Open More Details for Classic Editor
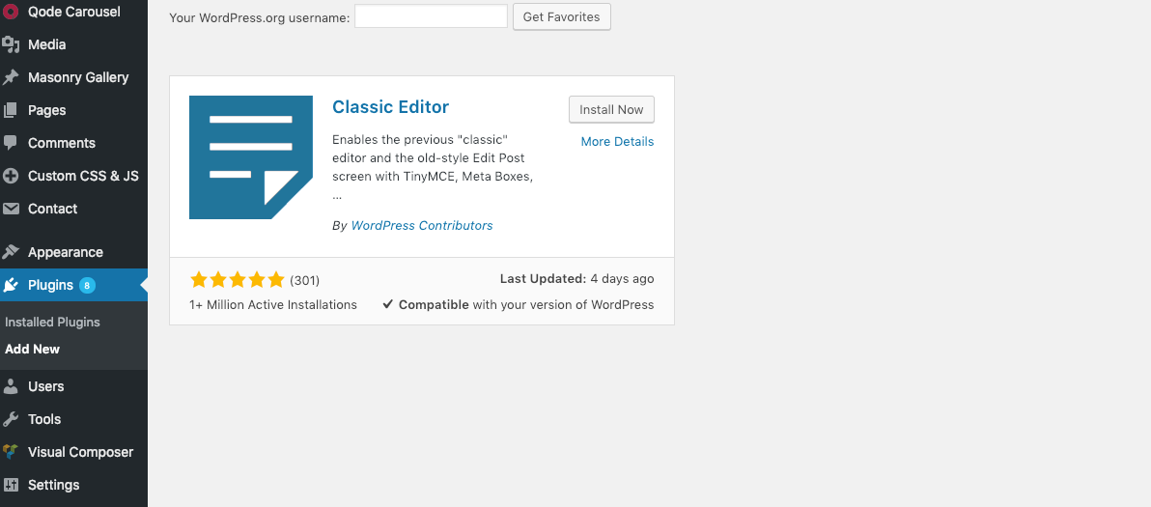Viewport: 1151px width, 507px height. [x=617, y=142]
